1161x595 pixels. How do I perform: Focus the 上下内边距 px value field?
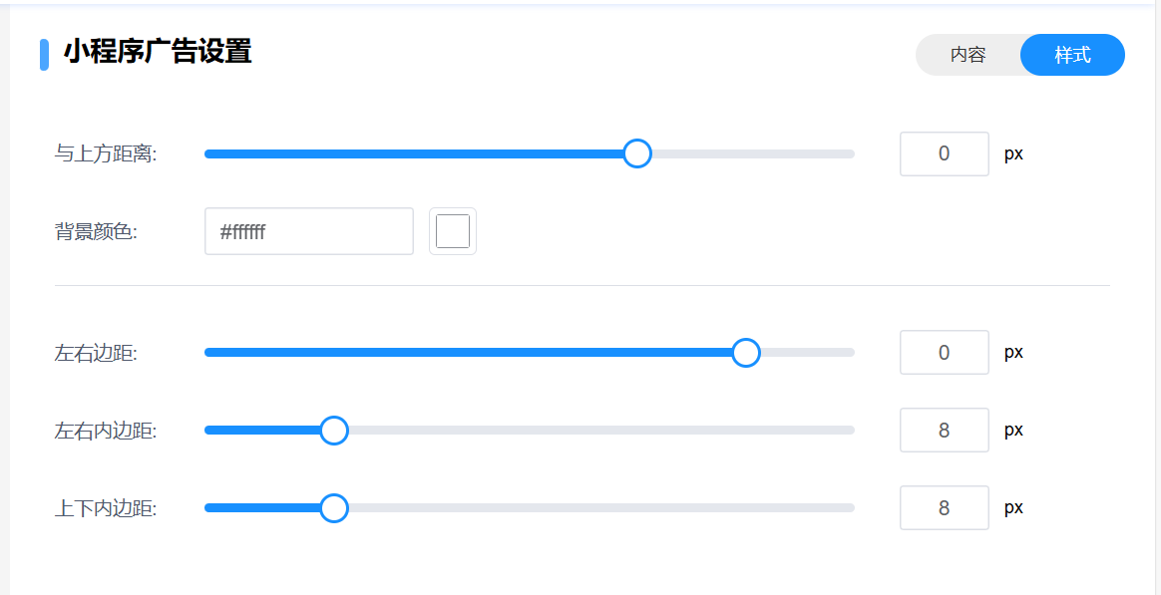tap(944, 508)
